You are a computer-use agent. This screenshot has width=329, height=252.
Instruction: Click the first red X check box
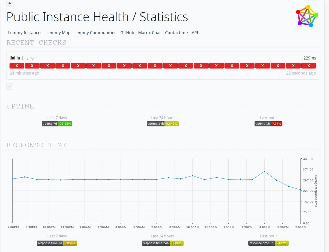[x=17, y=66]
